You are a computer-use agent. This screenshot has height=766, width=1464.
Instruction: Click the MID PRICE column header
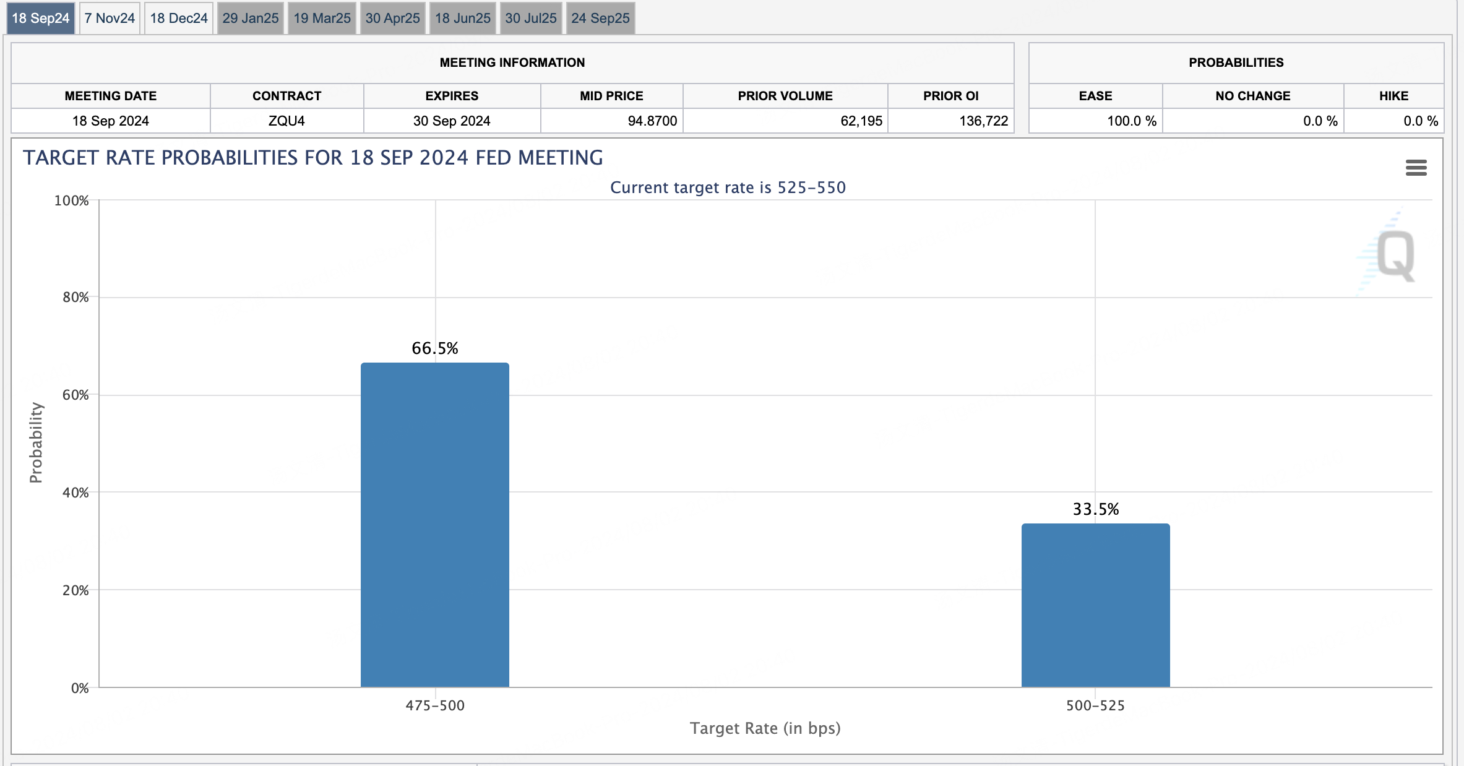[611, 96]
